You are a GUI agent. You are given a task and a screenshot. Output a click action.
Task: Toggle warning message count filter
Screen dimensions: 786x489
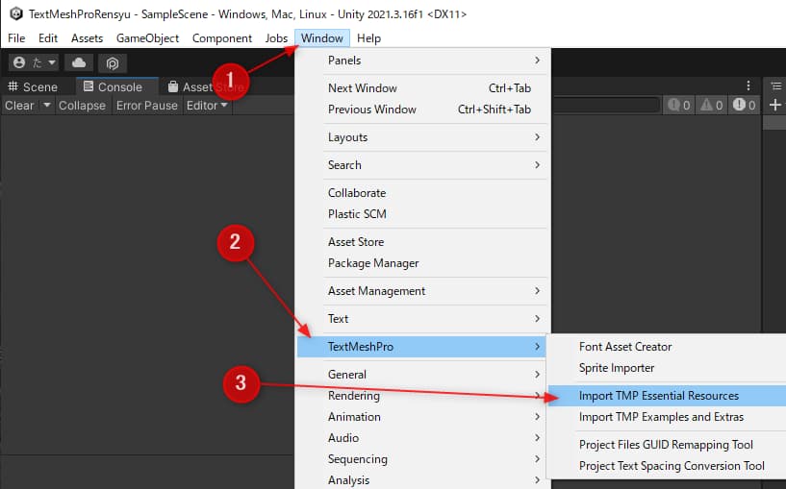tap(712, 105)
